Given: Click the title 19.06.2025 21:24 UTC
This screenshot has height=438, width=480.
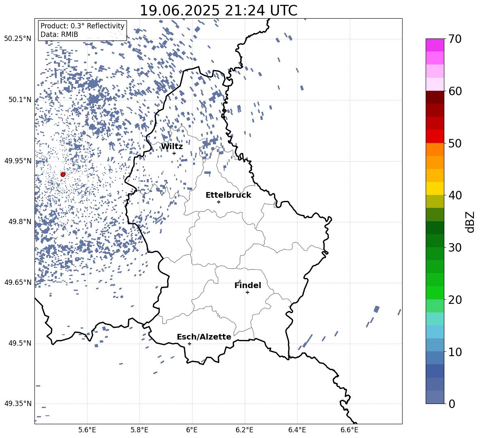Looking at the screenshot, I should (x=219, y=11).
